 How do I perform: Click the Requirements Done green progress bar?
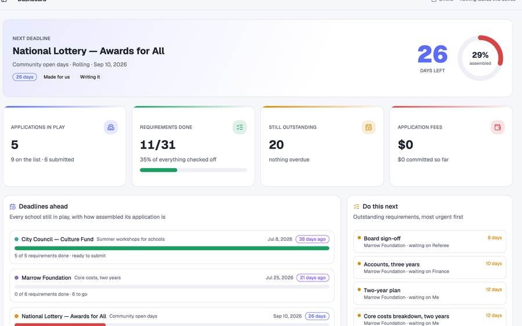193,170
